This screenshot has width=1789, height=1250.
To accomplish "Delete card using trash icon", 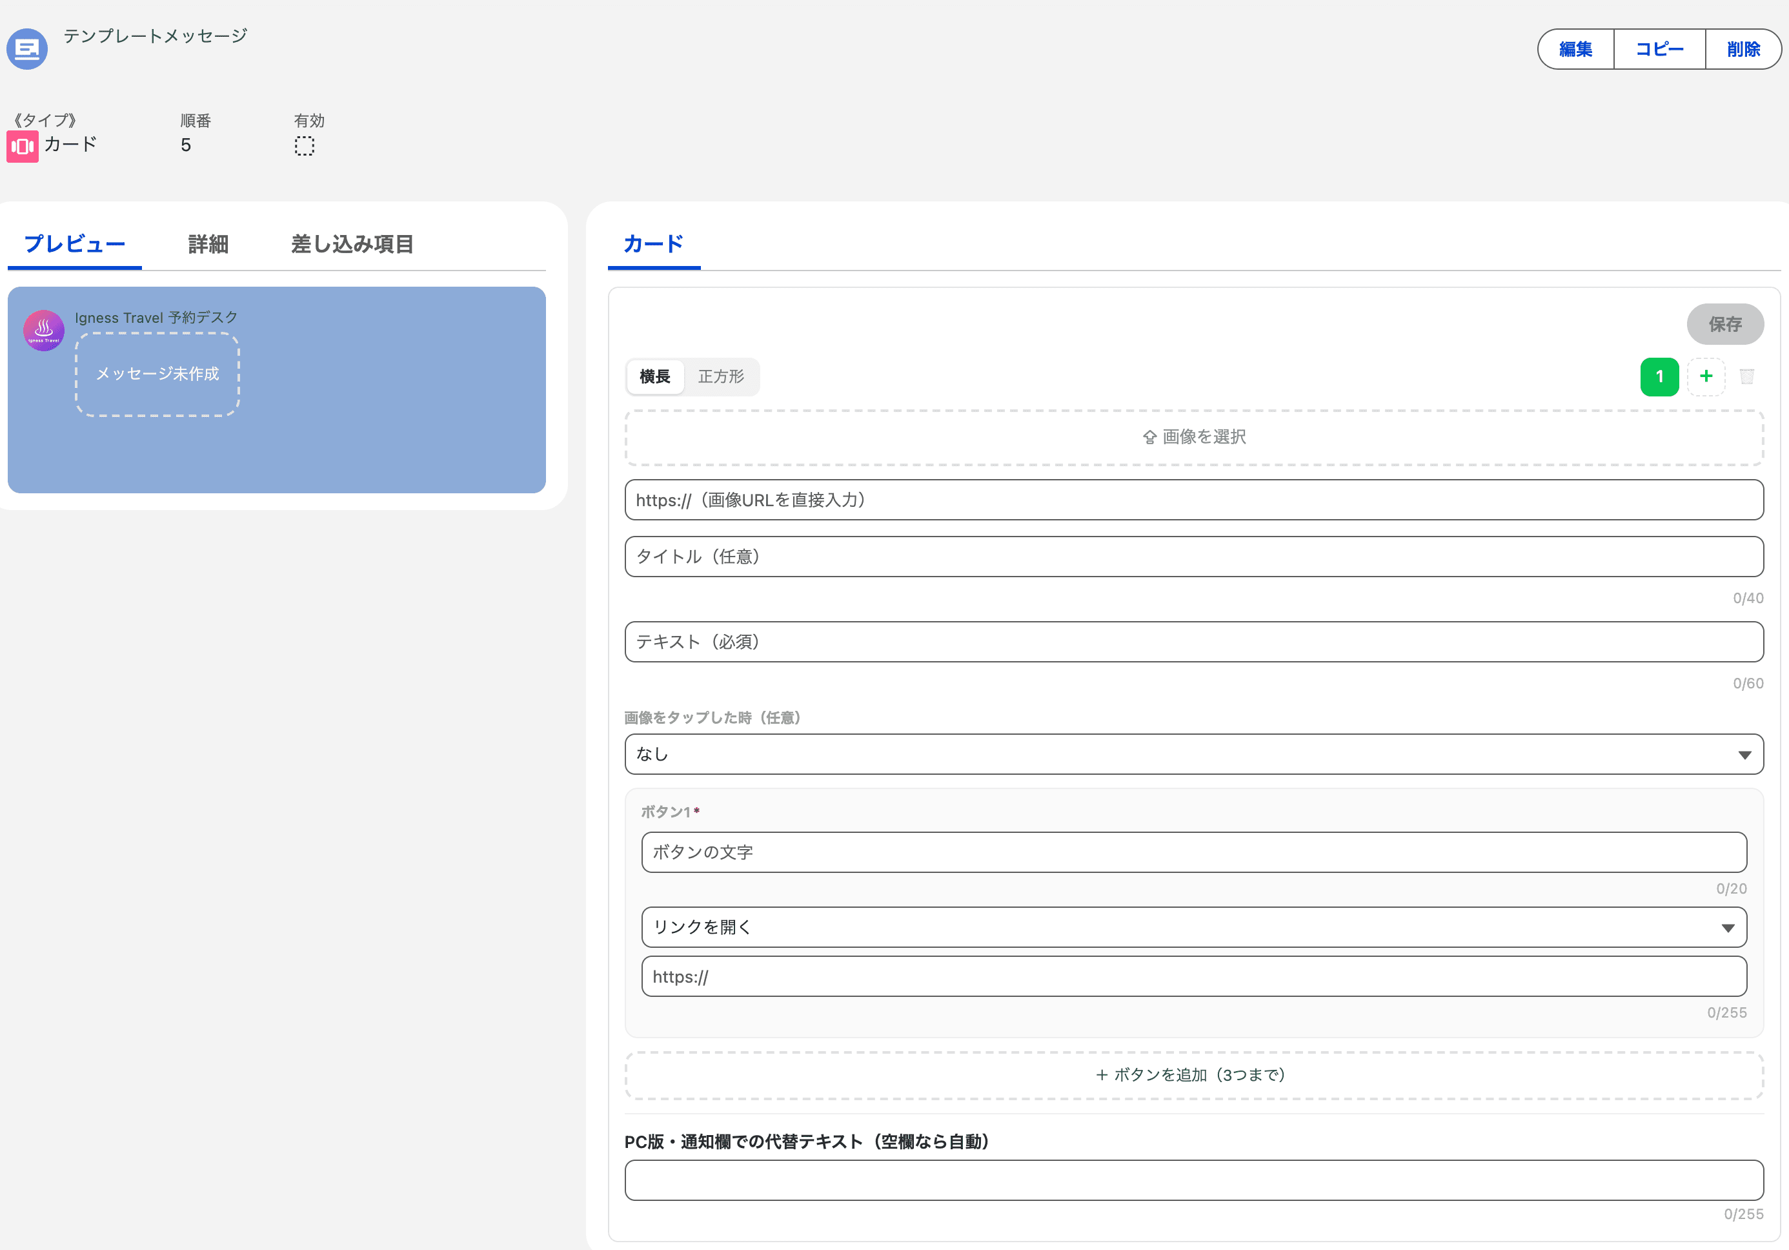I will click(1747, 376).
